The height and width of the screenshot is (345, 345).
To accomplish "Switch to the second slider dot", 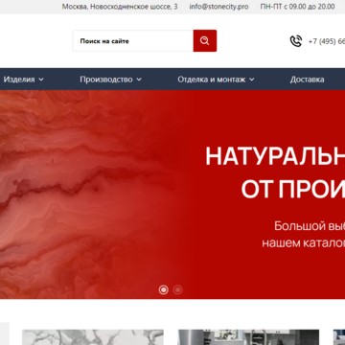I will 177,289.
